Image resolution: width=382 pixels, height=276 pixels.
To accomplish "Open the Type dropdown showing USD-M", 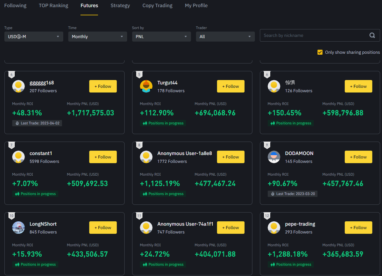I will pyautogui.click(x=33, y=37).
